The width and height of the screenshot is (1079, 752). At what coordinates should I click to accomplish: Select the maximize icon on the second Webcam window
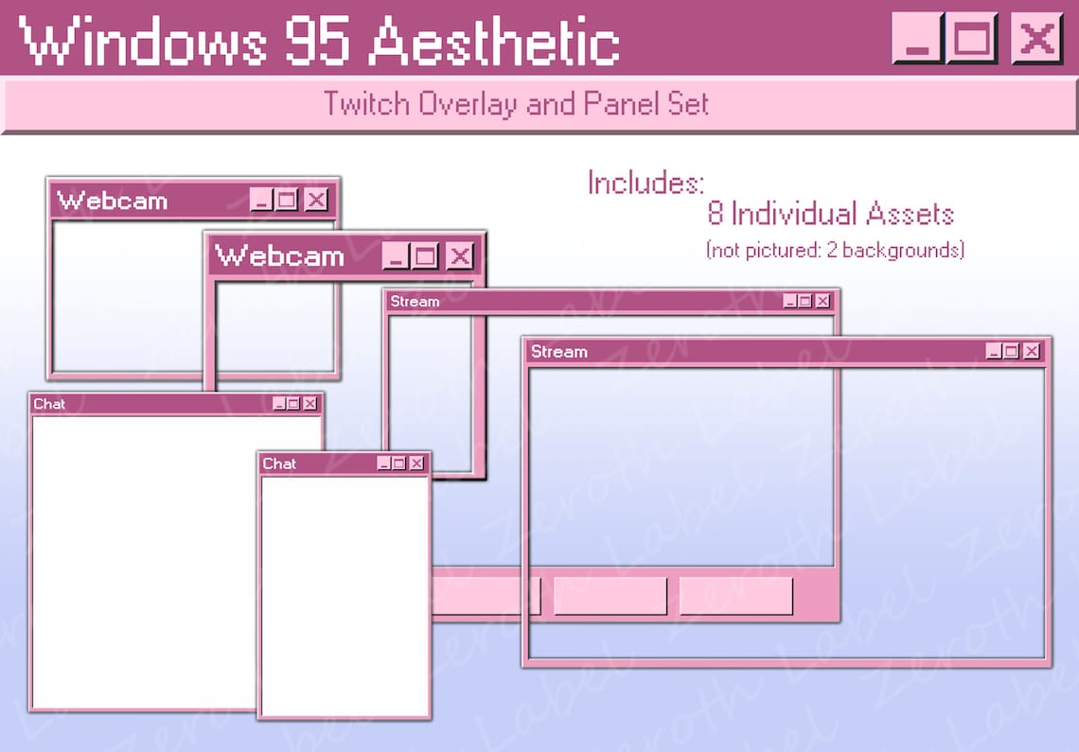tap(426, 255)
